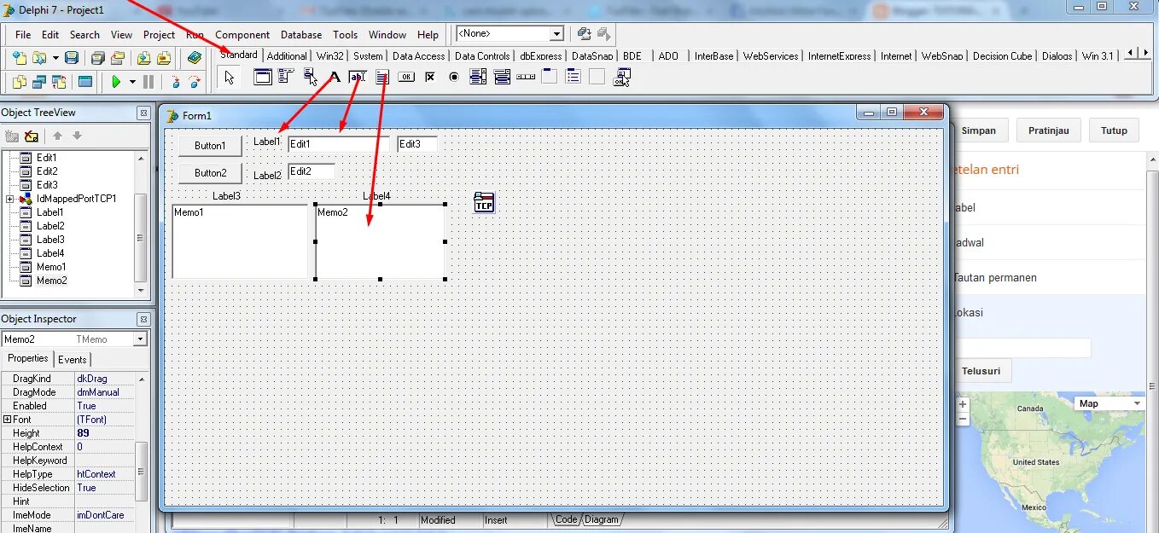This screenshot has height=533, width=1159.
Task: Switch to the Diagram tab at editor bottom
Action: pos(602,519)
